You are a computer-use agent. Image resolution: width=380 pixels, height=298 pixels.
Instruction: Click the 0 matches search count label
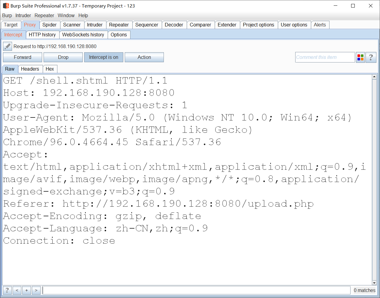pyautogui.click(x=364, y=290)
